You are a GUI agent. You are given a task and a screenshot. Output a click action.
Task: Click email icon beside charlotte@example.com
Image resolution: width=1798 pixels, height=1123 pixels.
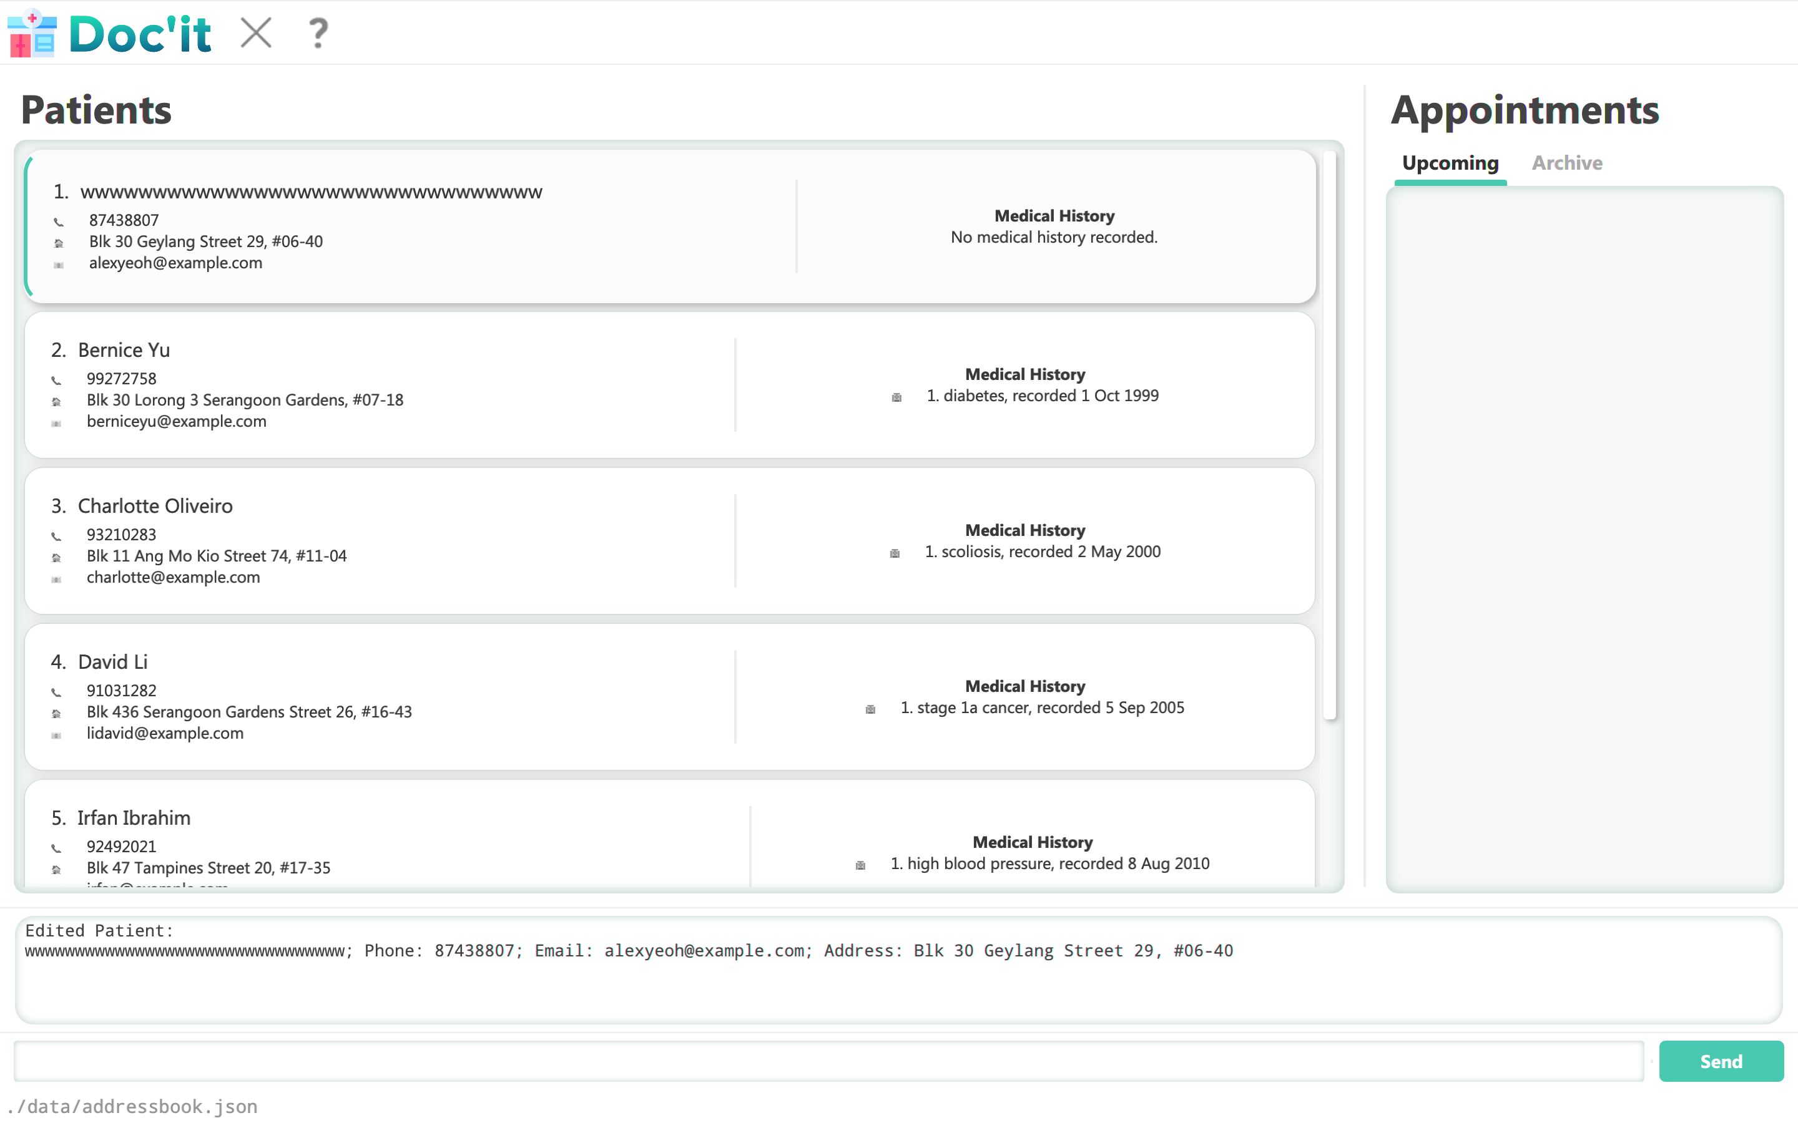[56, 580]
